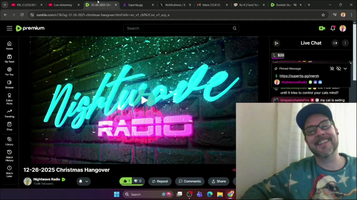This screenshot has height=200, width=357.
Task: Switch to the Notifications / X tab
Action: point(175,5)
